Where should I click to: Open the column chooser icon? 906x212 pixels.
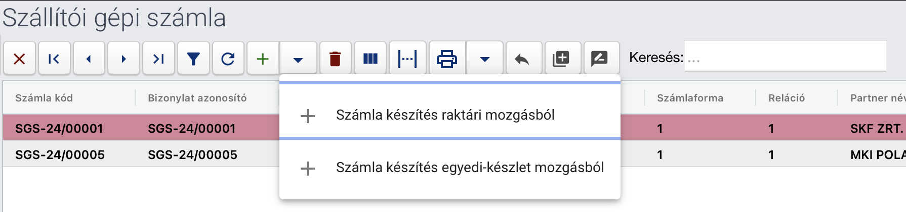(370, 59)
